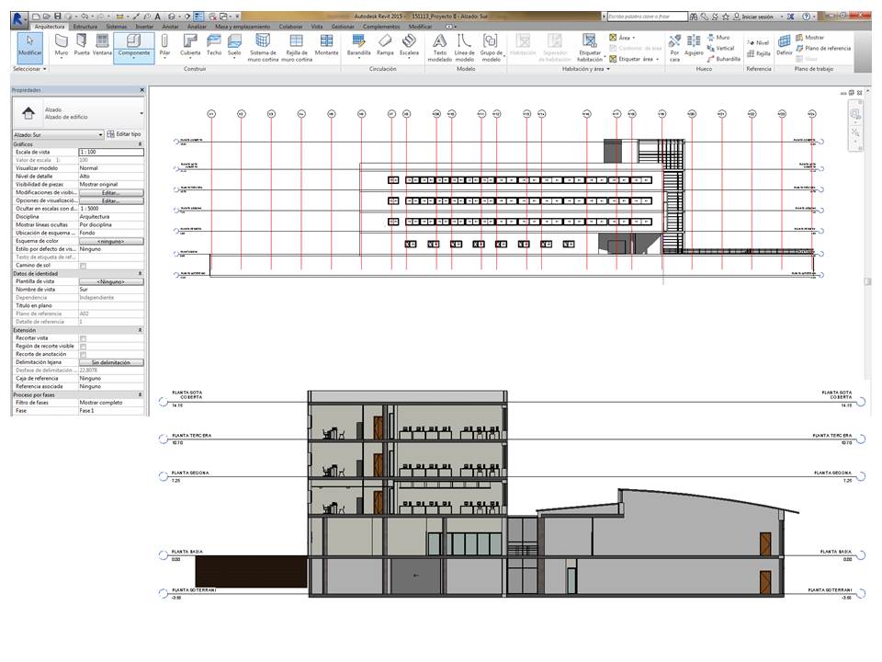Expand the Alzado type selector dropdown
This screenshot has height=662, width=882.
(x=141, y=113)
